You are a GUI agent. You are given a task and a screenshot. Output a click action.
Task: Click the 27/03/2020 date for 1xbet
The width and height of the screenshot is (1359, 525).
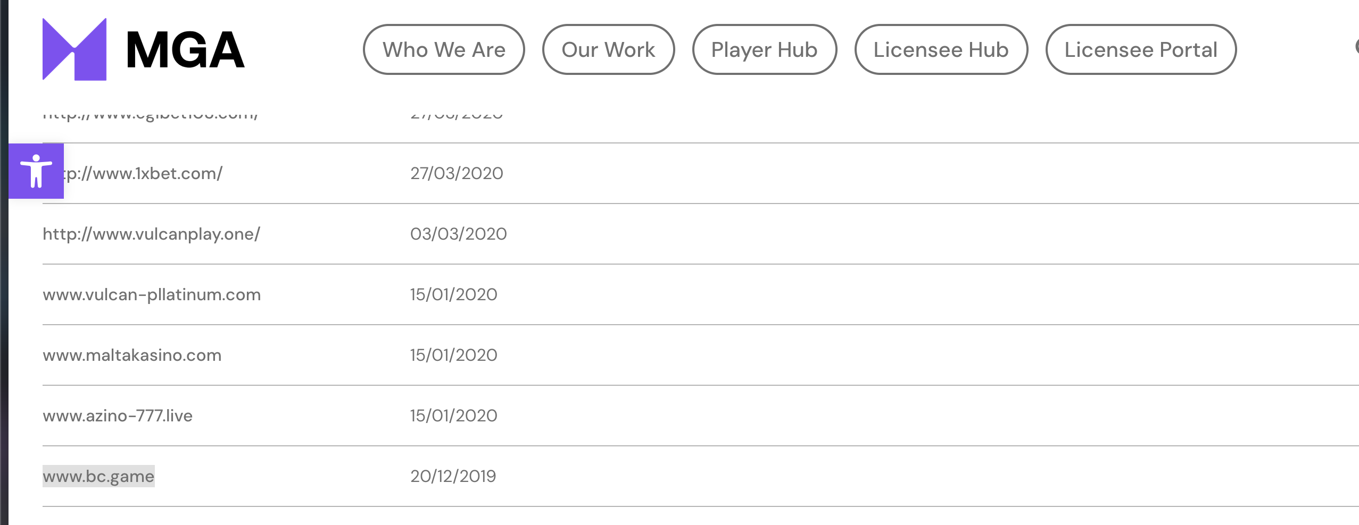[457, 173]
